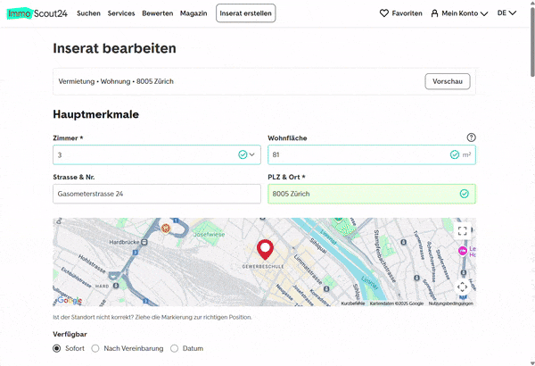
Task: Open the map in fullscreen view
Action: tap(462, 231)
